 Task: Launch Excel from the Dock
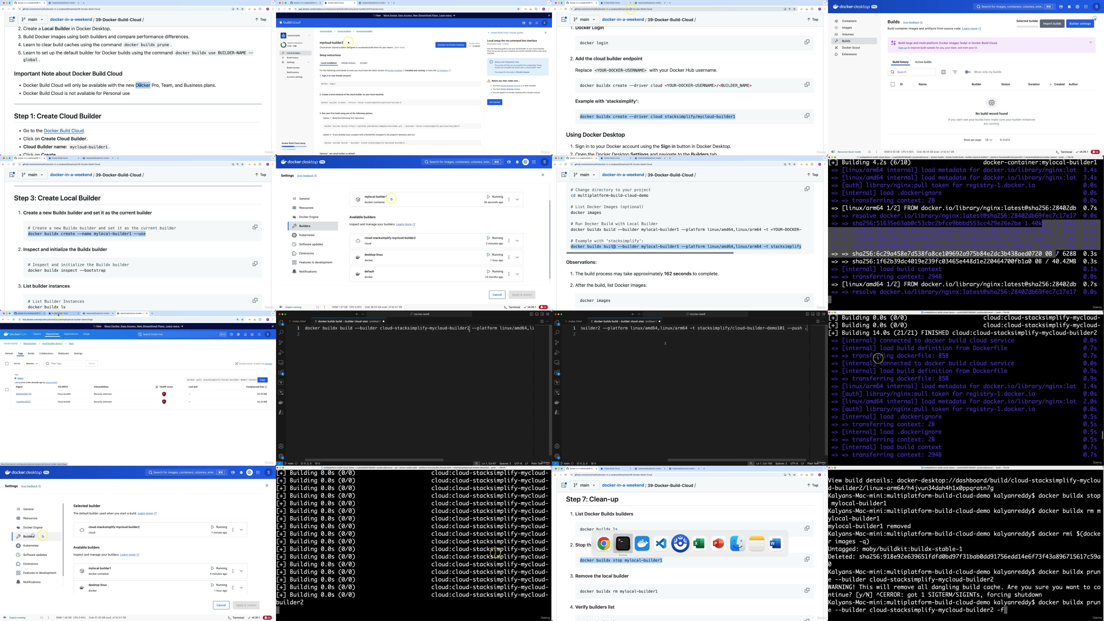[699, 543]
